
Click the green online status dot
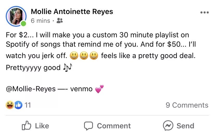(23, 24)
